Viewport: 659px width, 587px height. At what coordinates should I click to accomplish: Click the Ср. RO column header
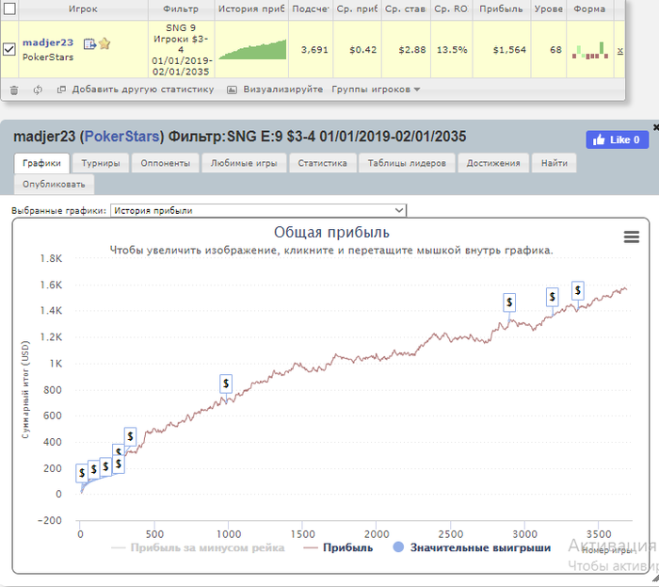click(451, 8)
